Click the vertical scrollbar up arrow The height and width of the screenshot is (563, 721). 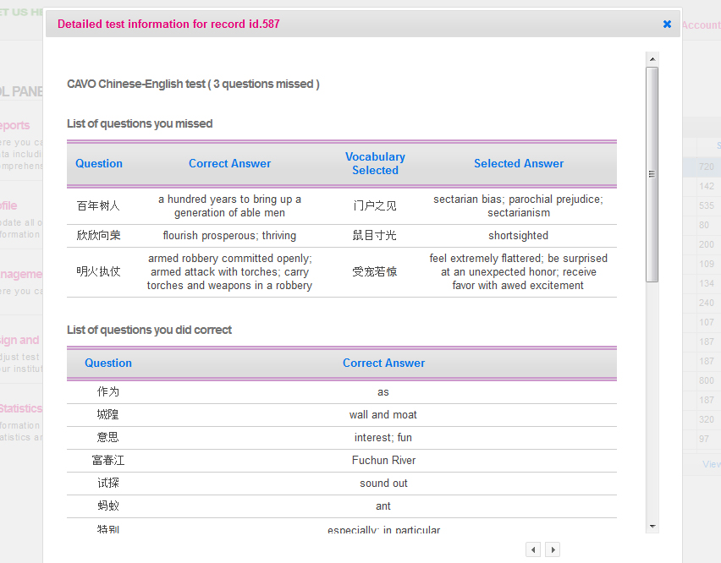pos(652,59)
